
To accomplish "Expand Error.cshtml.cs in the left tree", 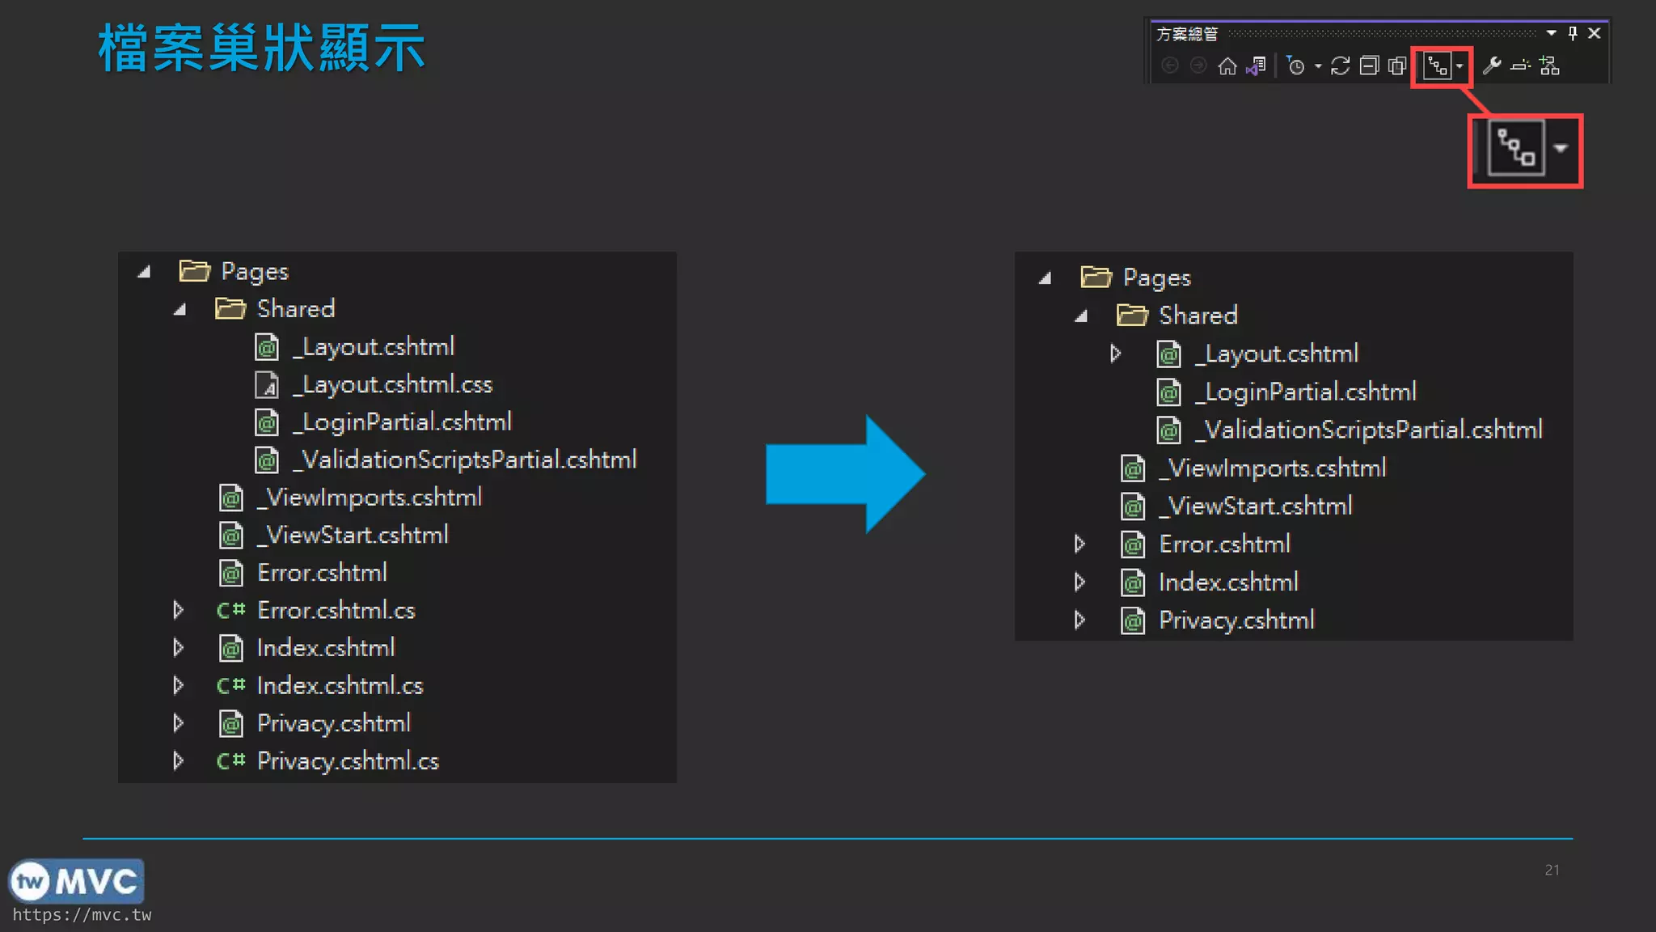I will (178, 610).
